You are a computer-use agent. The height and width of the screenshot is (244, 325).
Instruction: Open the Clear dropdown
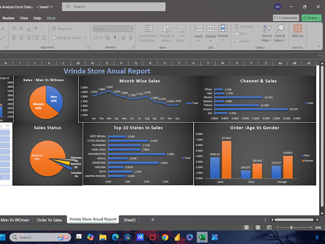243,41
